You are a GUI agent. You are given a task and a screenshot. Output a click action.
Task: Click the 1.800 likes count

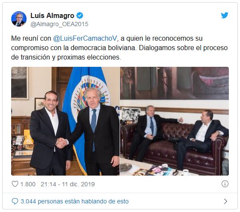28,184
